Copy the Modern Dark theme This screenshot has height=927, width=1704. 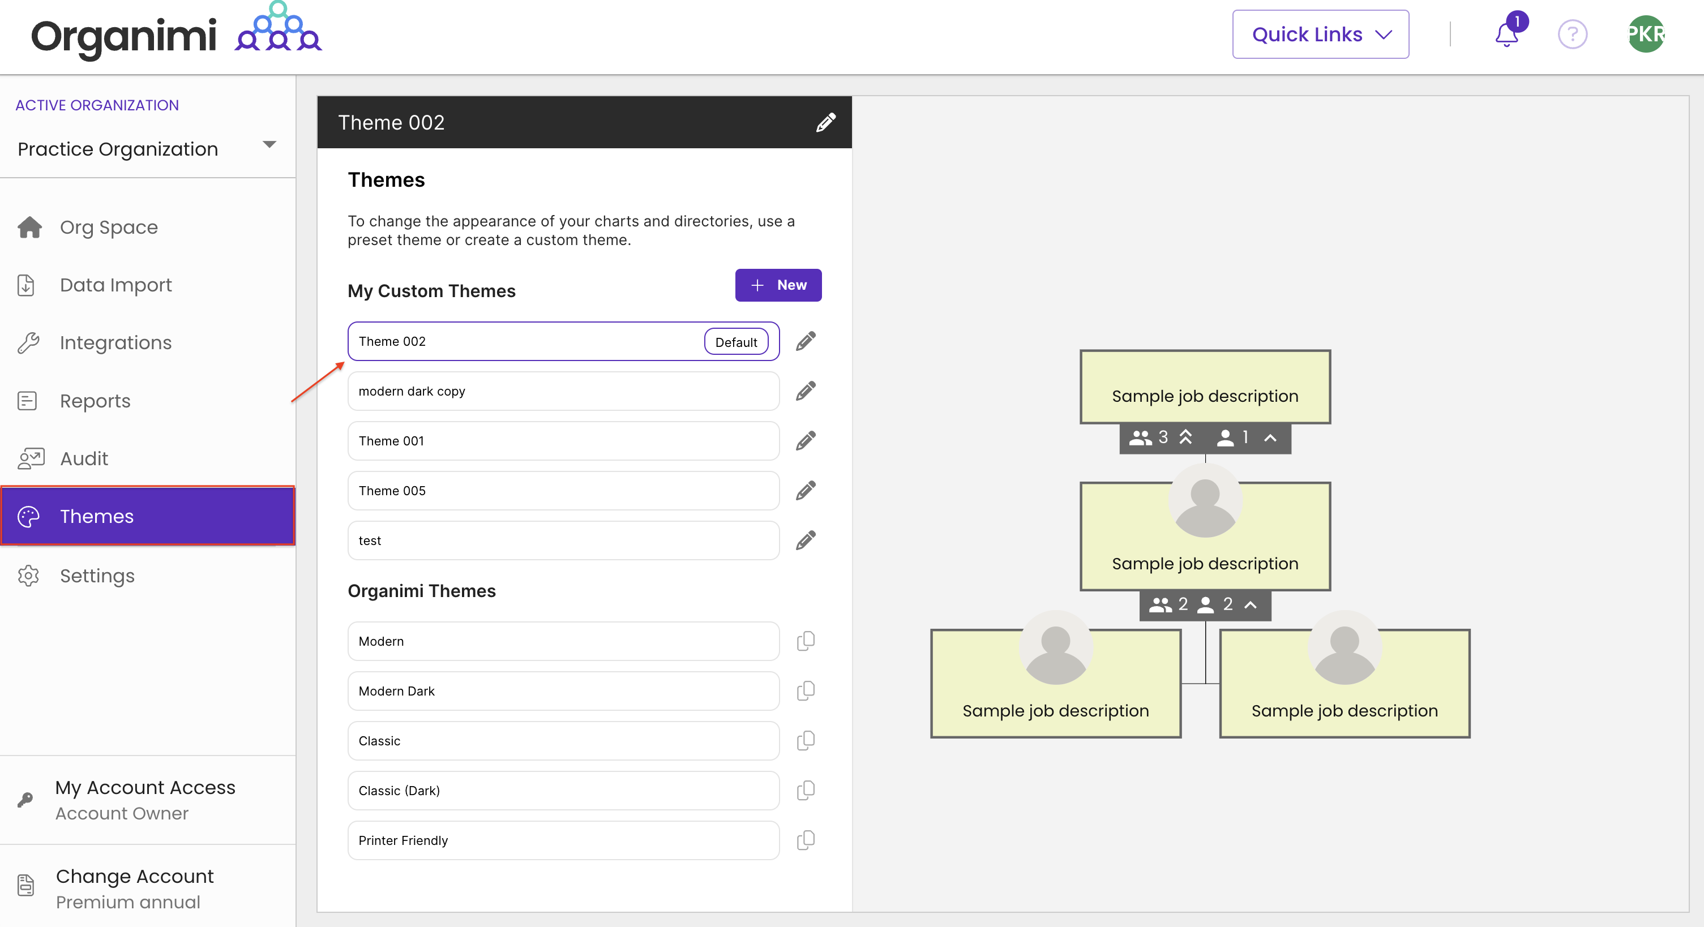pos(805,691)
